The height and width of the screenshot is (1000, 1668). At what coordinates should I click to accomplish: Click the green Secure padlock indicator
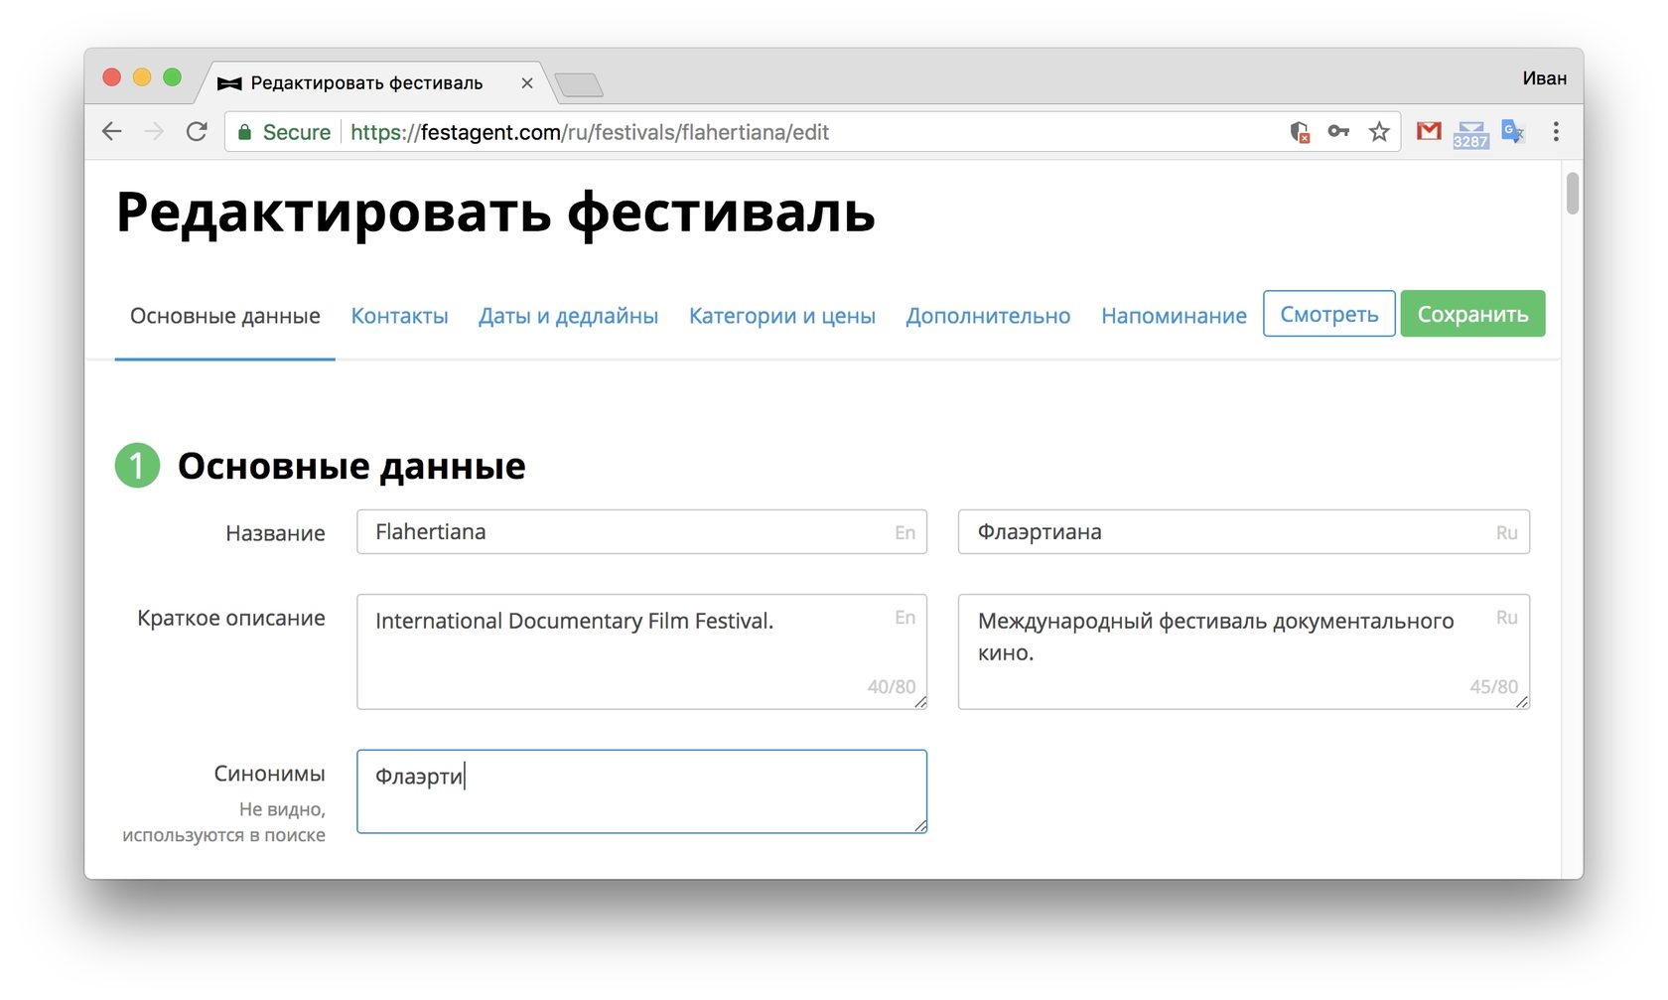283,132
